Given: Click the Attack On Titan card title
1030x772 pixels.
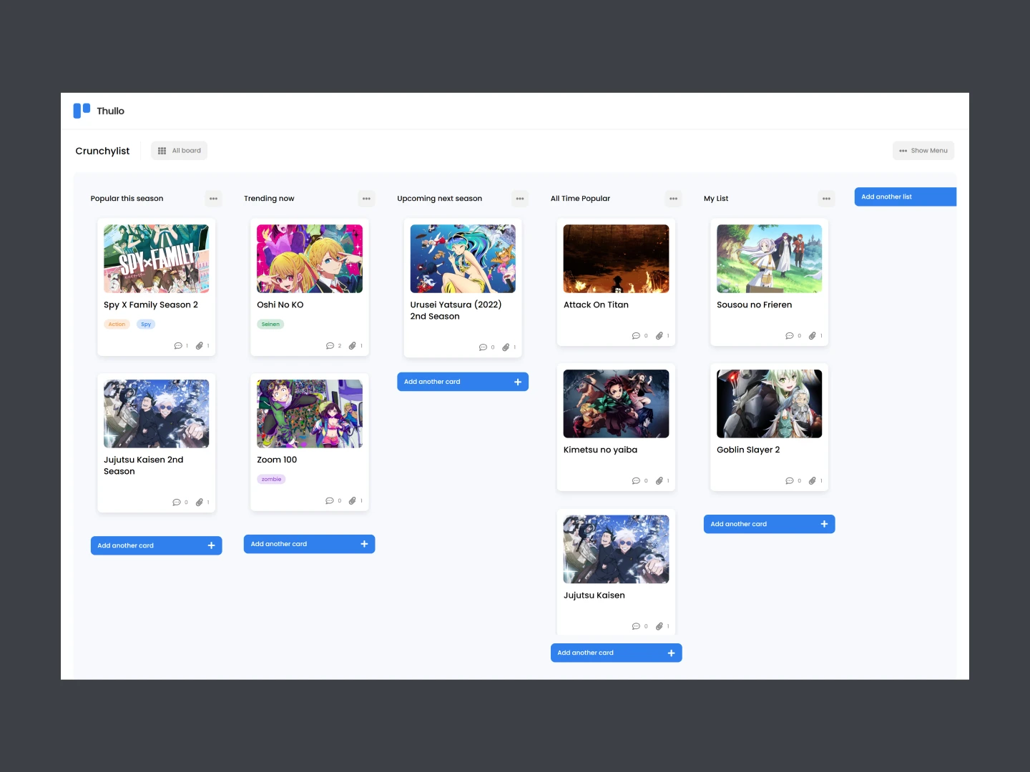Looking at the screenshot, I should [x=596, y=305].
